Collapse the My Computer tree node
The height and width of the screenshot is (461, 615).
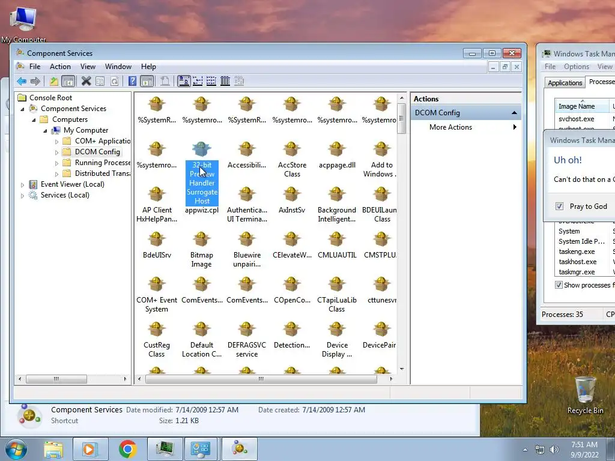(x=45, y=130)
